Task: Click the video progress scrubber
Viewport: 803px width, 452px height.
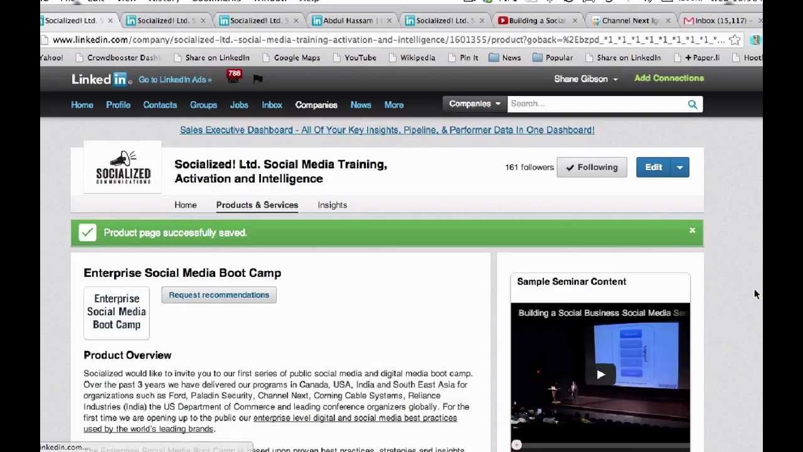Action: pyautogui.click(x=516, y=445)
